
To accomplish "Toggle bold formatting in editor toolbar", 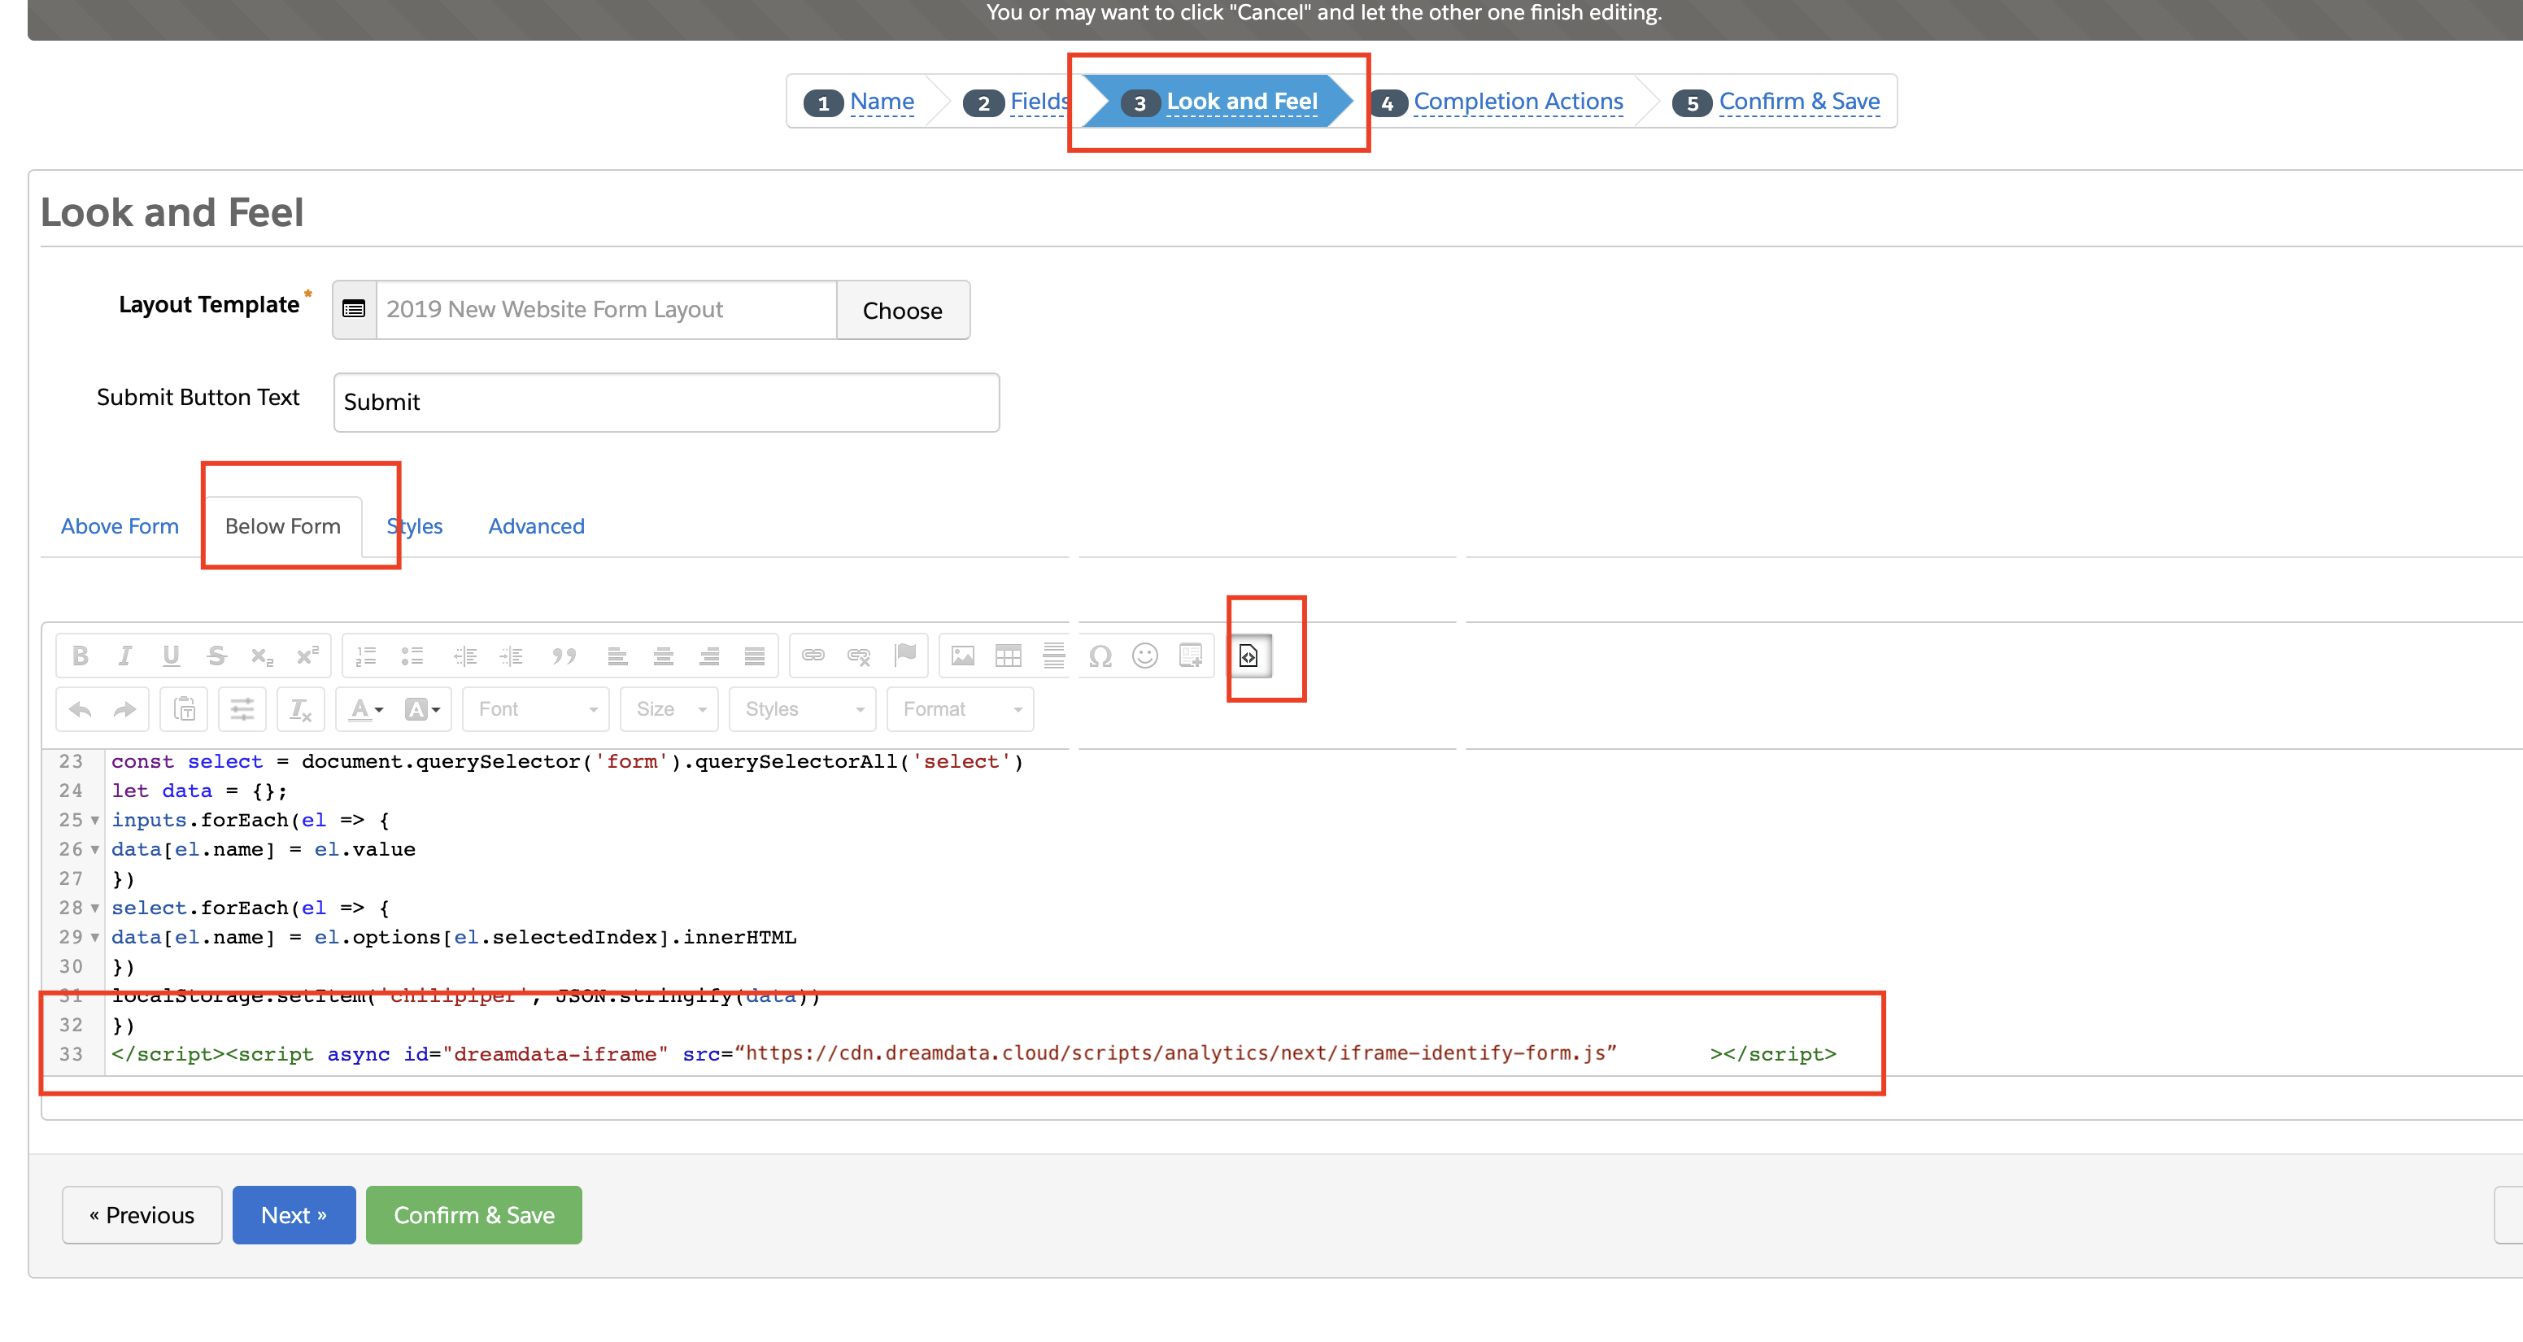I will pos(81,656).
